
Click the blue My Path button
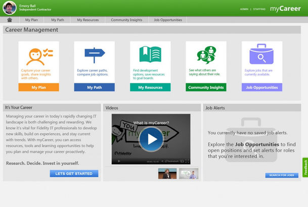pos(95,87)
